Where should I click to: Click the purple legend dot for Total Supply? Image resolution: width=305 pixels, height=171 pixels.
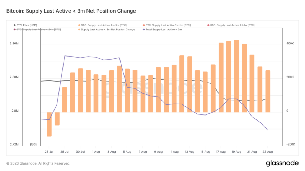144,29
